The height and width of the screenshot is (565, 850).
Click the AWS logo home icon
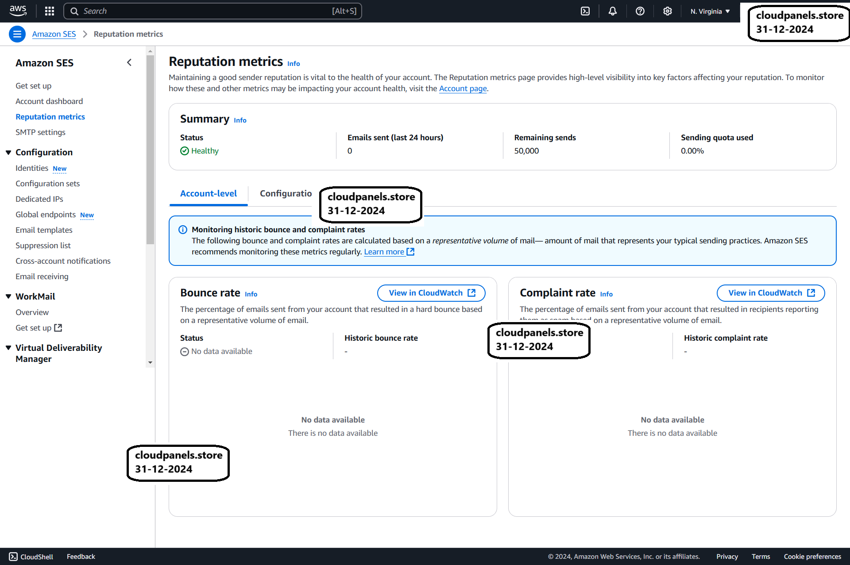click(18, 11)
